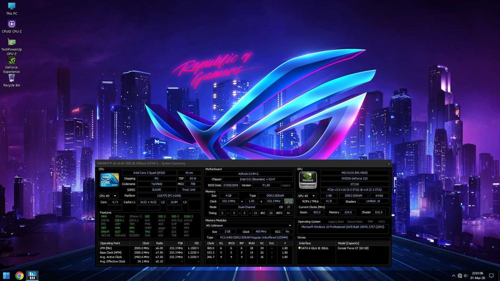Select the LFM (Min) operating point row
Screen dimensions: 500x281
pyautogui.click(x=149, y=248)
